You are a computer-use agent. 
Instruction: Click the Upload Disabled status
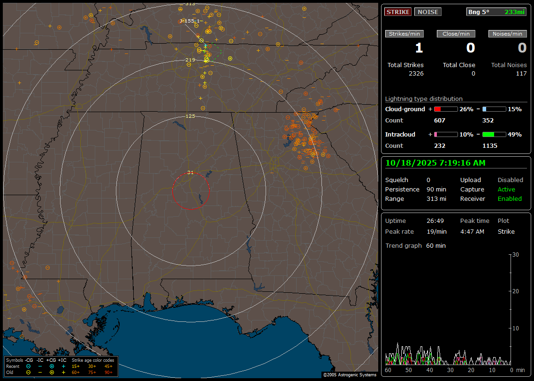coord(510,180)
